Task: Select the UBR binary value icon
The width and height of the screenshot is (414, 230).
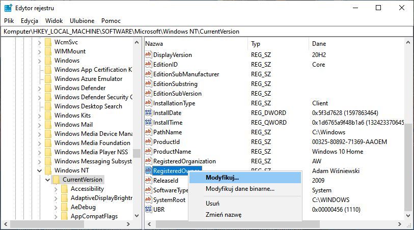Action: point(149,210)
